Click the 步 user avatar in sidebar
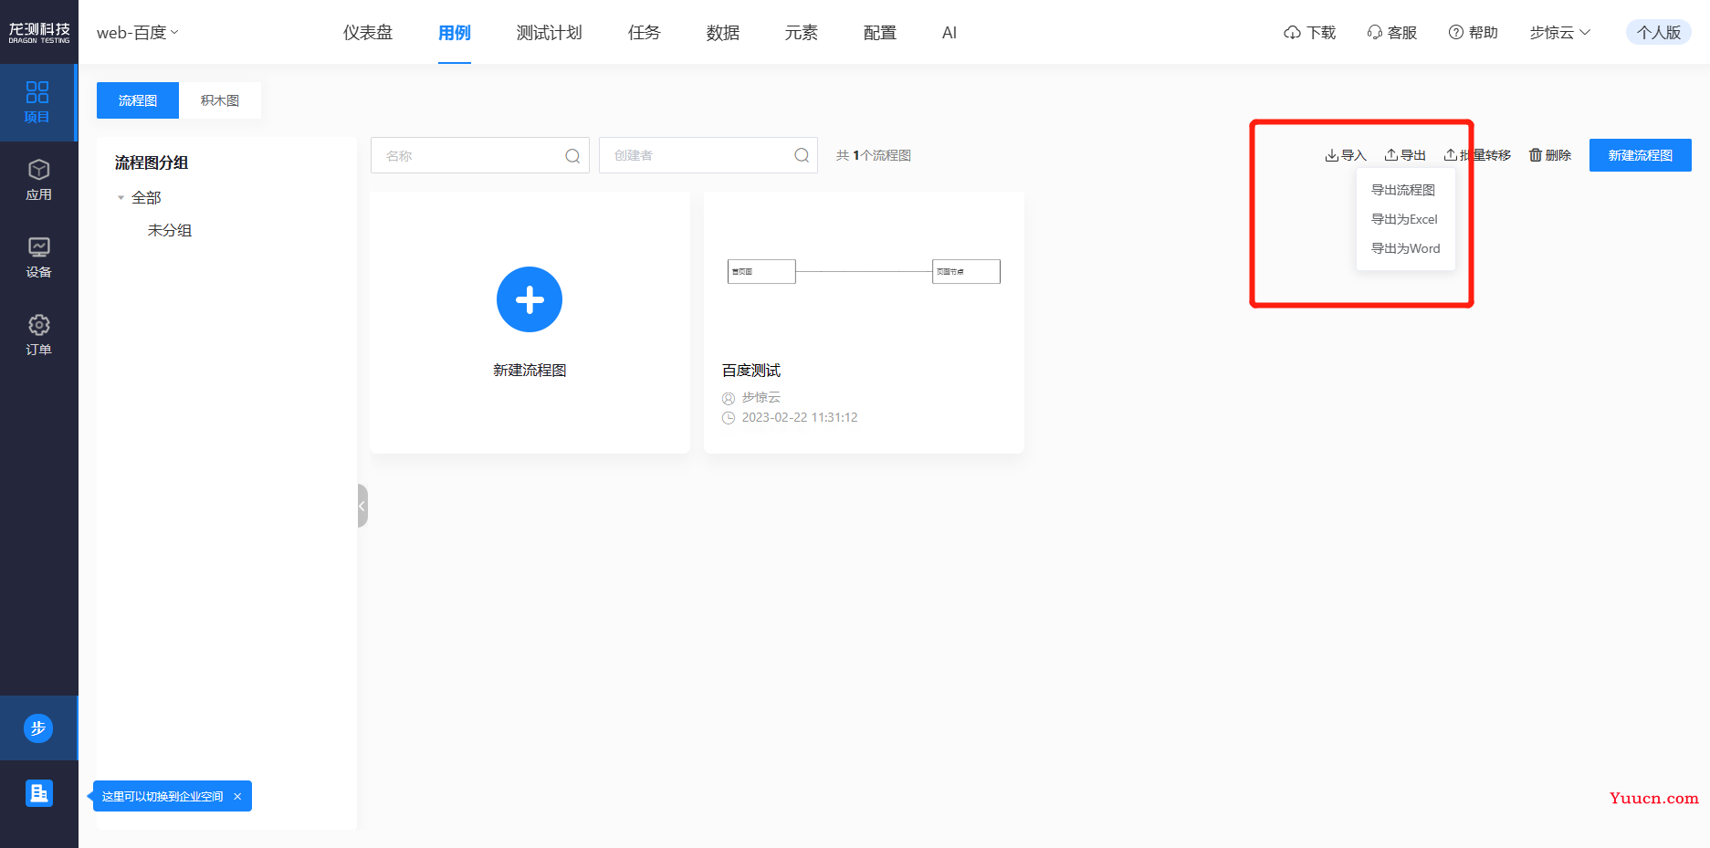 click(38, 728)
